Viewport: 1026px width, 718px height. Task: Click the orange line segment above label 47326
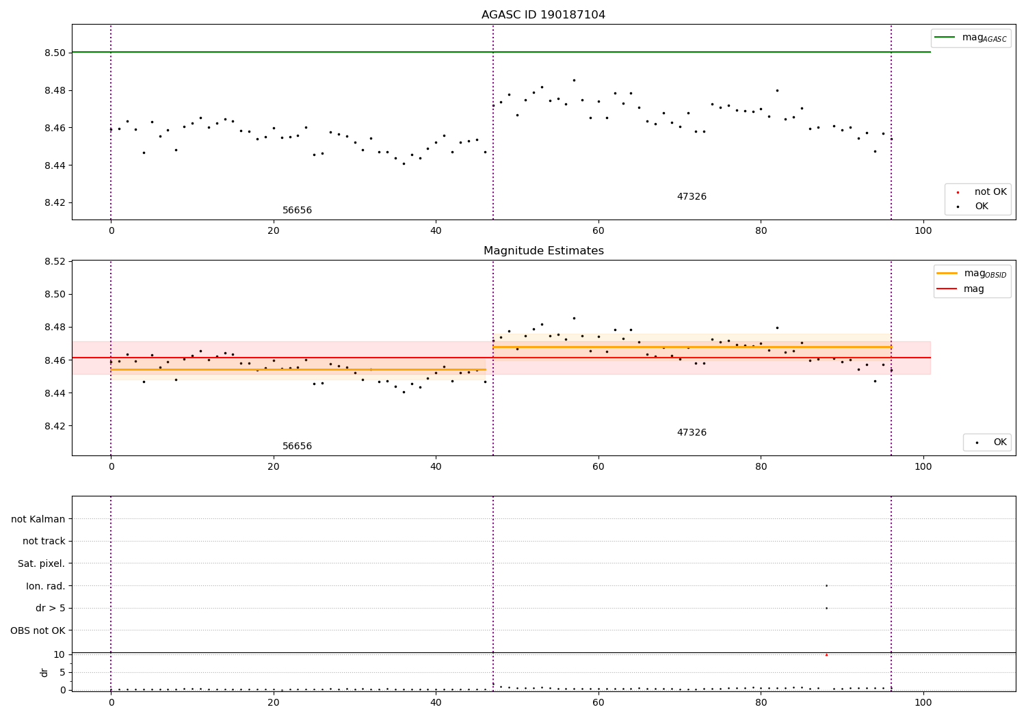(692, 347)
